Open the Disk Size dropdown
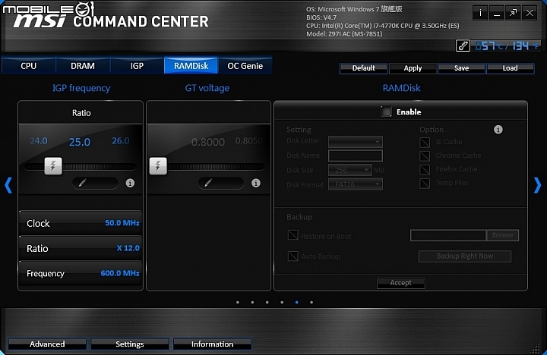 [x=350, y=170]
